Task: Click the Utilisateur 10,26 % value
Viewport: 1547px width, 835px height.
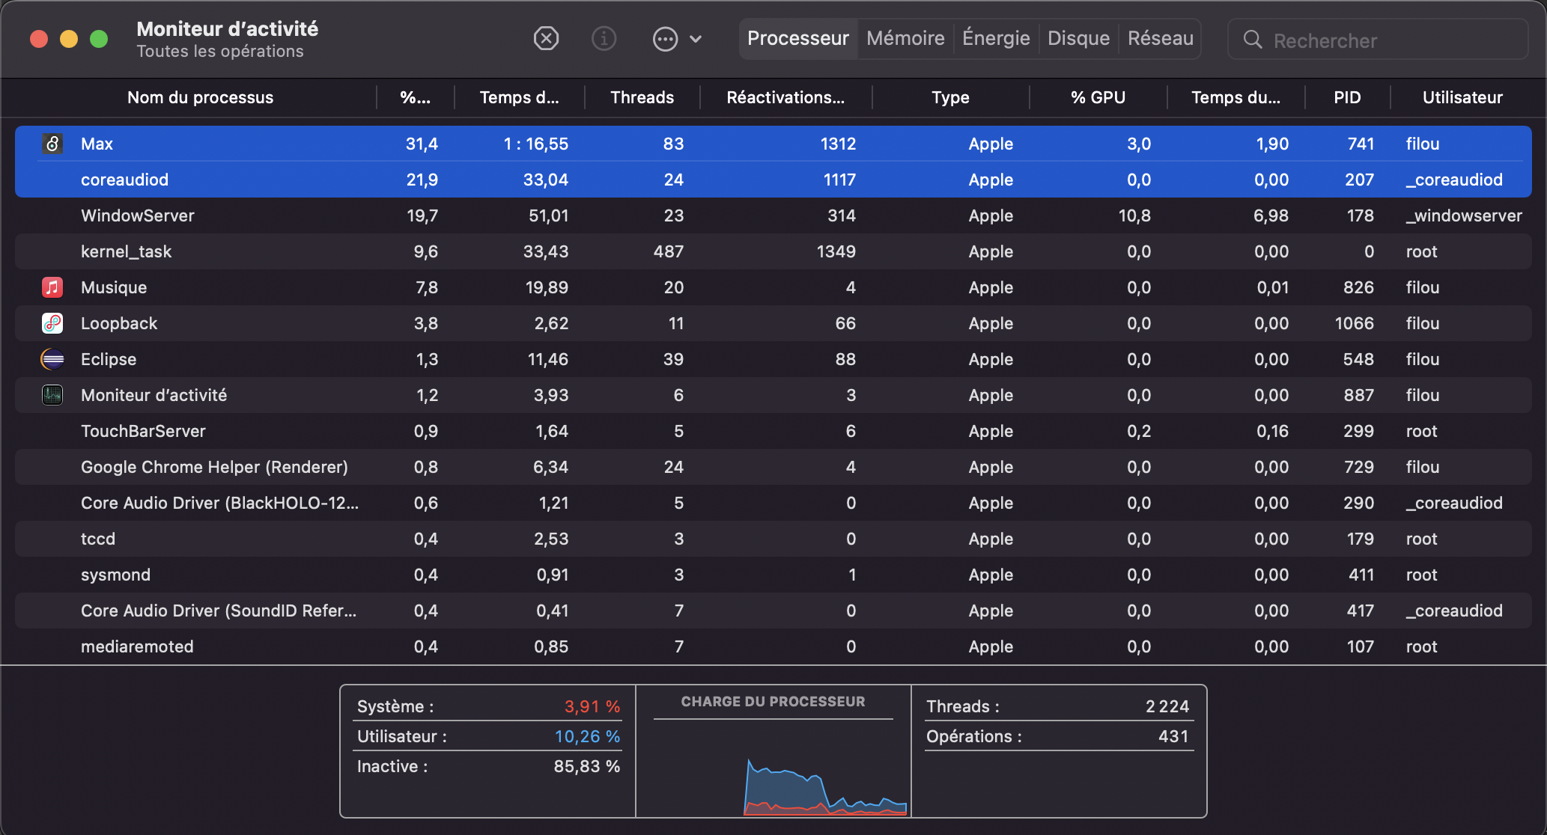Action: (x=587, y=736)
